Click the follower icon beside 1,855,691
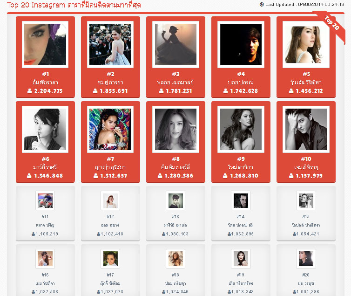Screen dimensions: 351x296 click(95, 91)
